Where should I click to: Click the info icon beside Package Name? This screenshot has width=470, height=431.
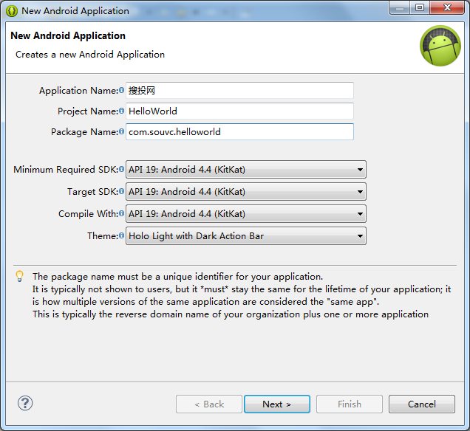click(121, 131)
